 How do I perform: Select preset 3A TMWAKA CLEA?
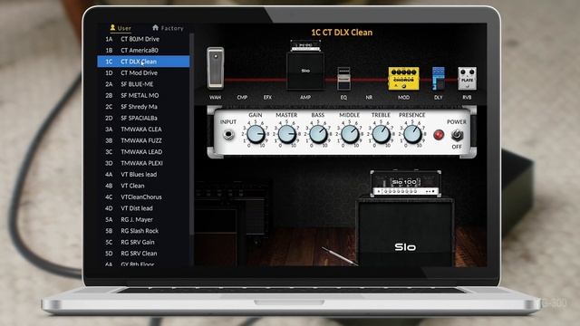click(x=143, y=129)
